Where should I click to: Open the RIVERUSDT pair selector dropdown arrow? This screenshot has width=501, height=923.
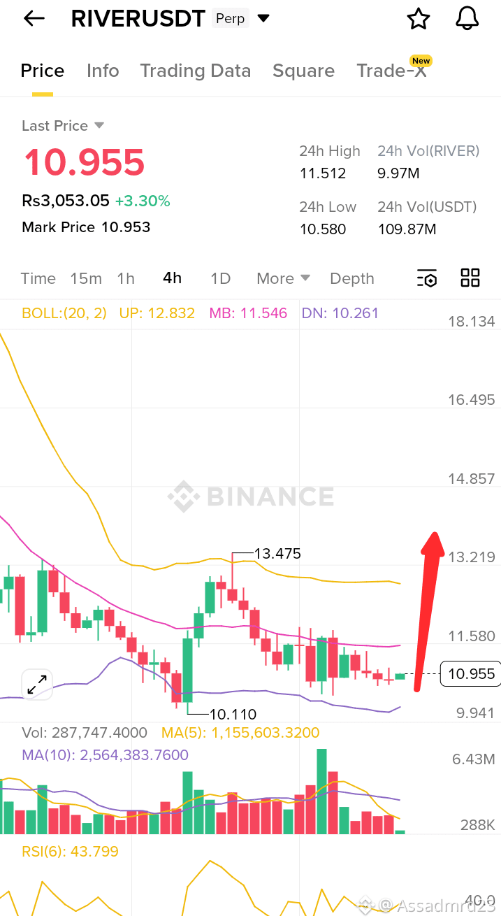pyautogui.click(x=263, y=18)
